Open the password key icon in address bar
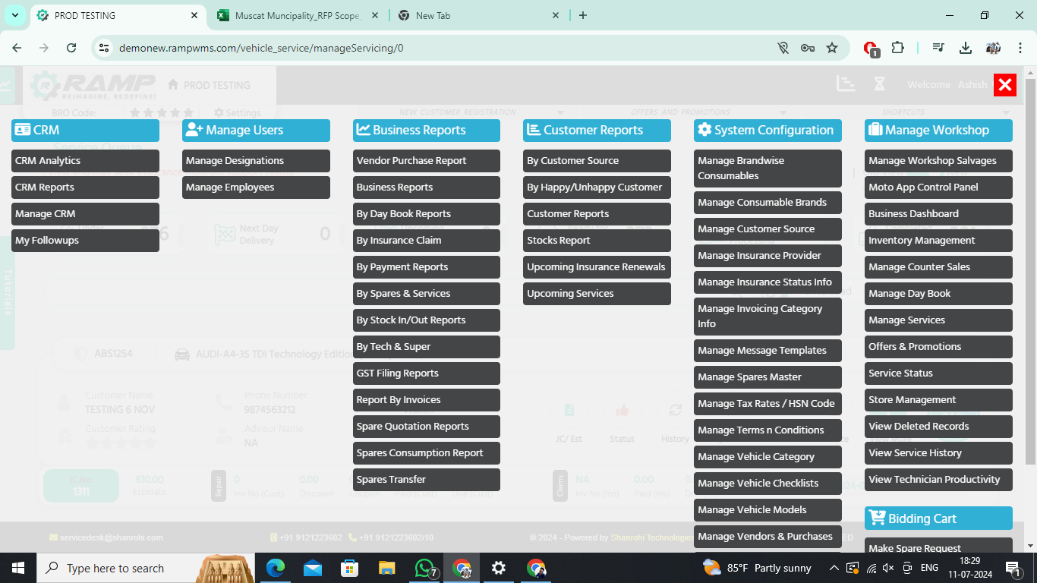The image size is (1037, 583). tap(808, 48)
